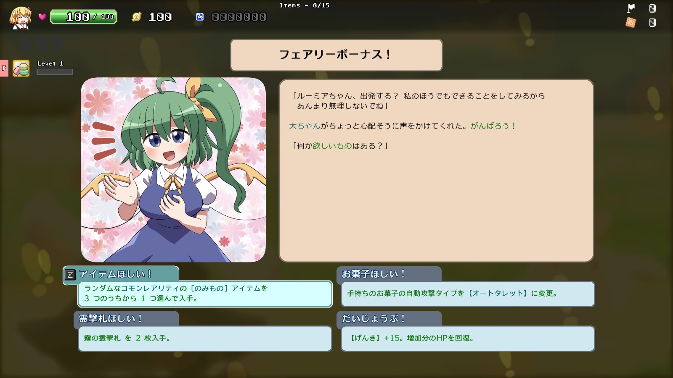Click Daiyousei's character portrait image
This screenshot has width=673, height=378.
click(173, 170)
